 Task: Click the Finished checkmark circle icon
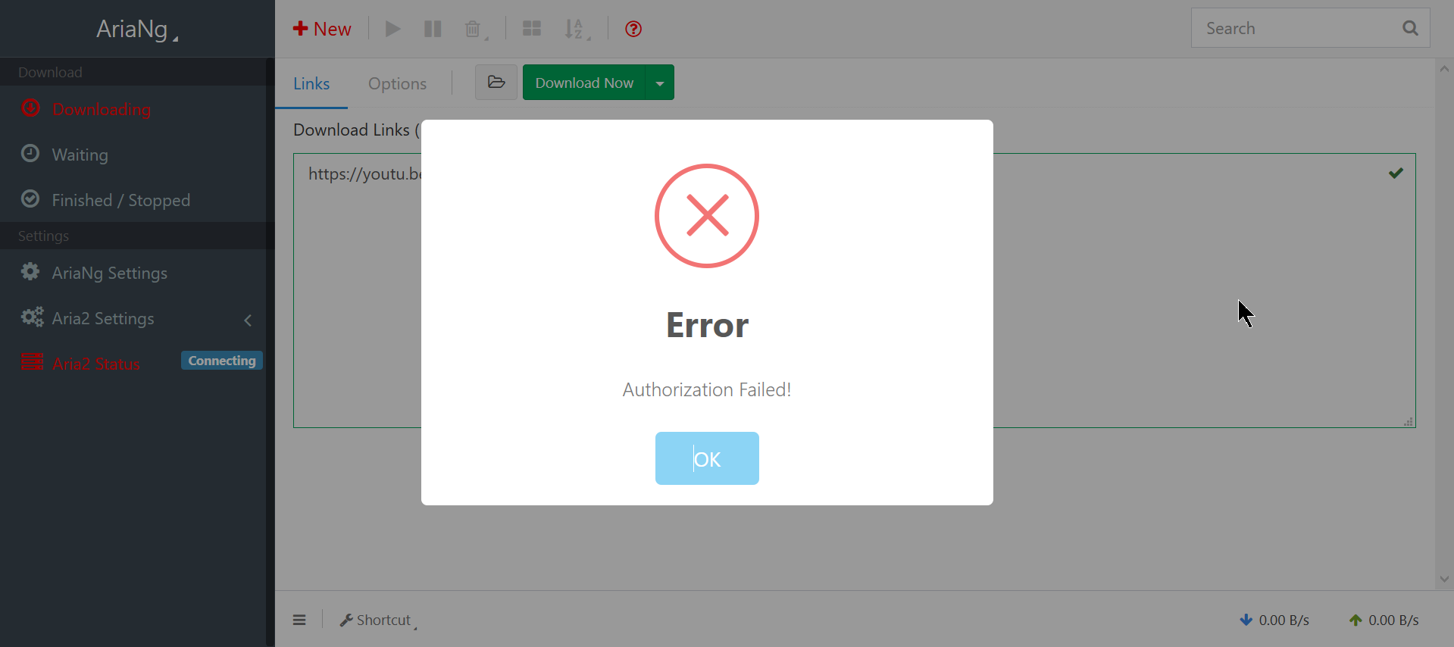(x=30, y=198)
